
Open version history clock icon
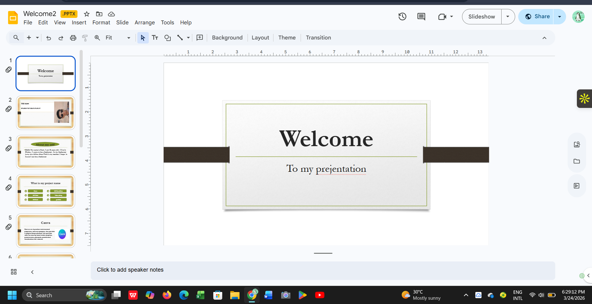402,17
